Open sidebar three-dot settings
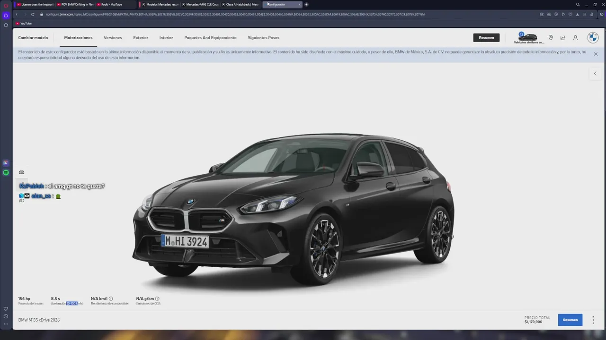This screenshot has width=606, height=340. [x=6, y=324]
